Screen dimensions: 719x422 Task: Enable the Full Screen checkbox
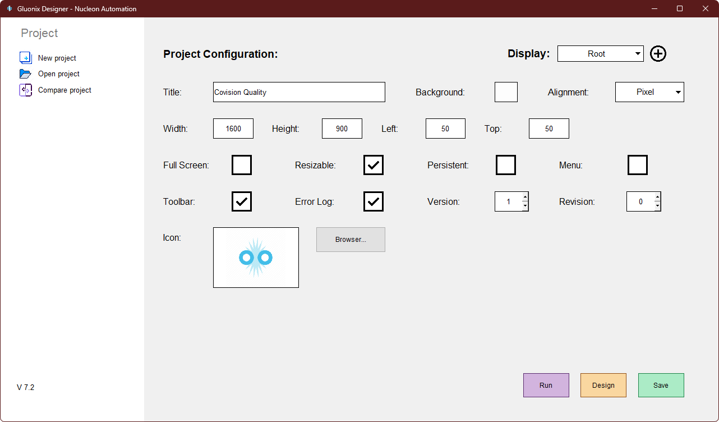coord(242,165)
